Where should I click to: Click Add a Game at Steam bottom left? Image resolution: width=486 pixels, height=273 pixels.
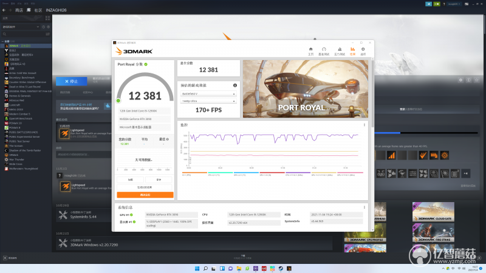pyautogui.click(x=10, y=258)
